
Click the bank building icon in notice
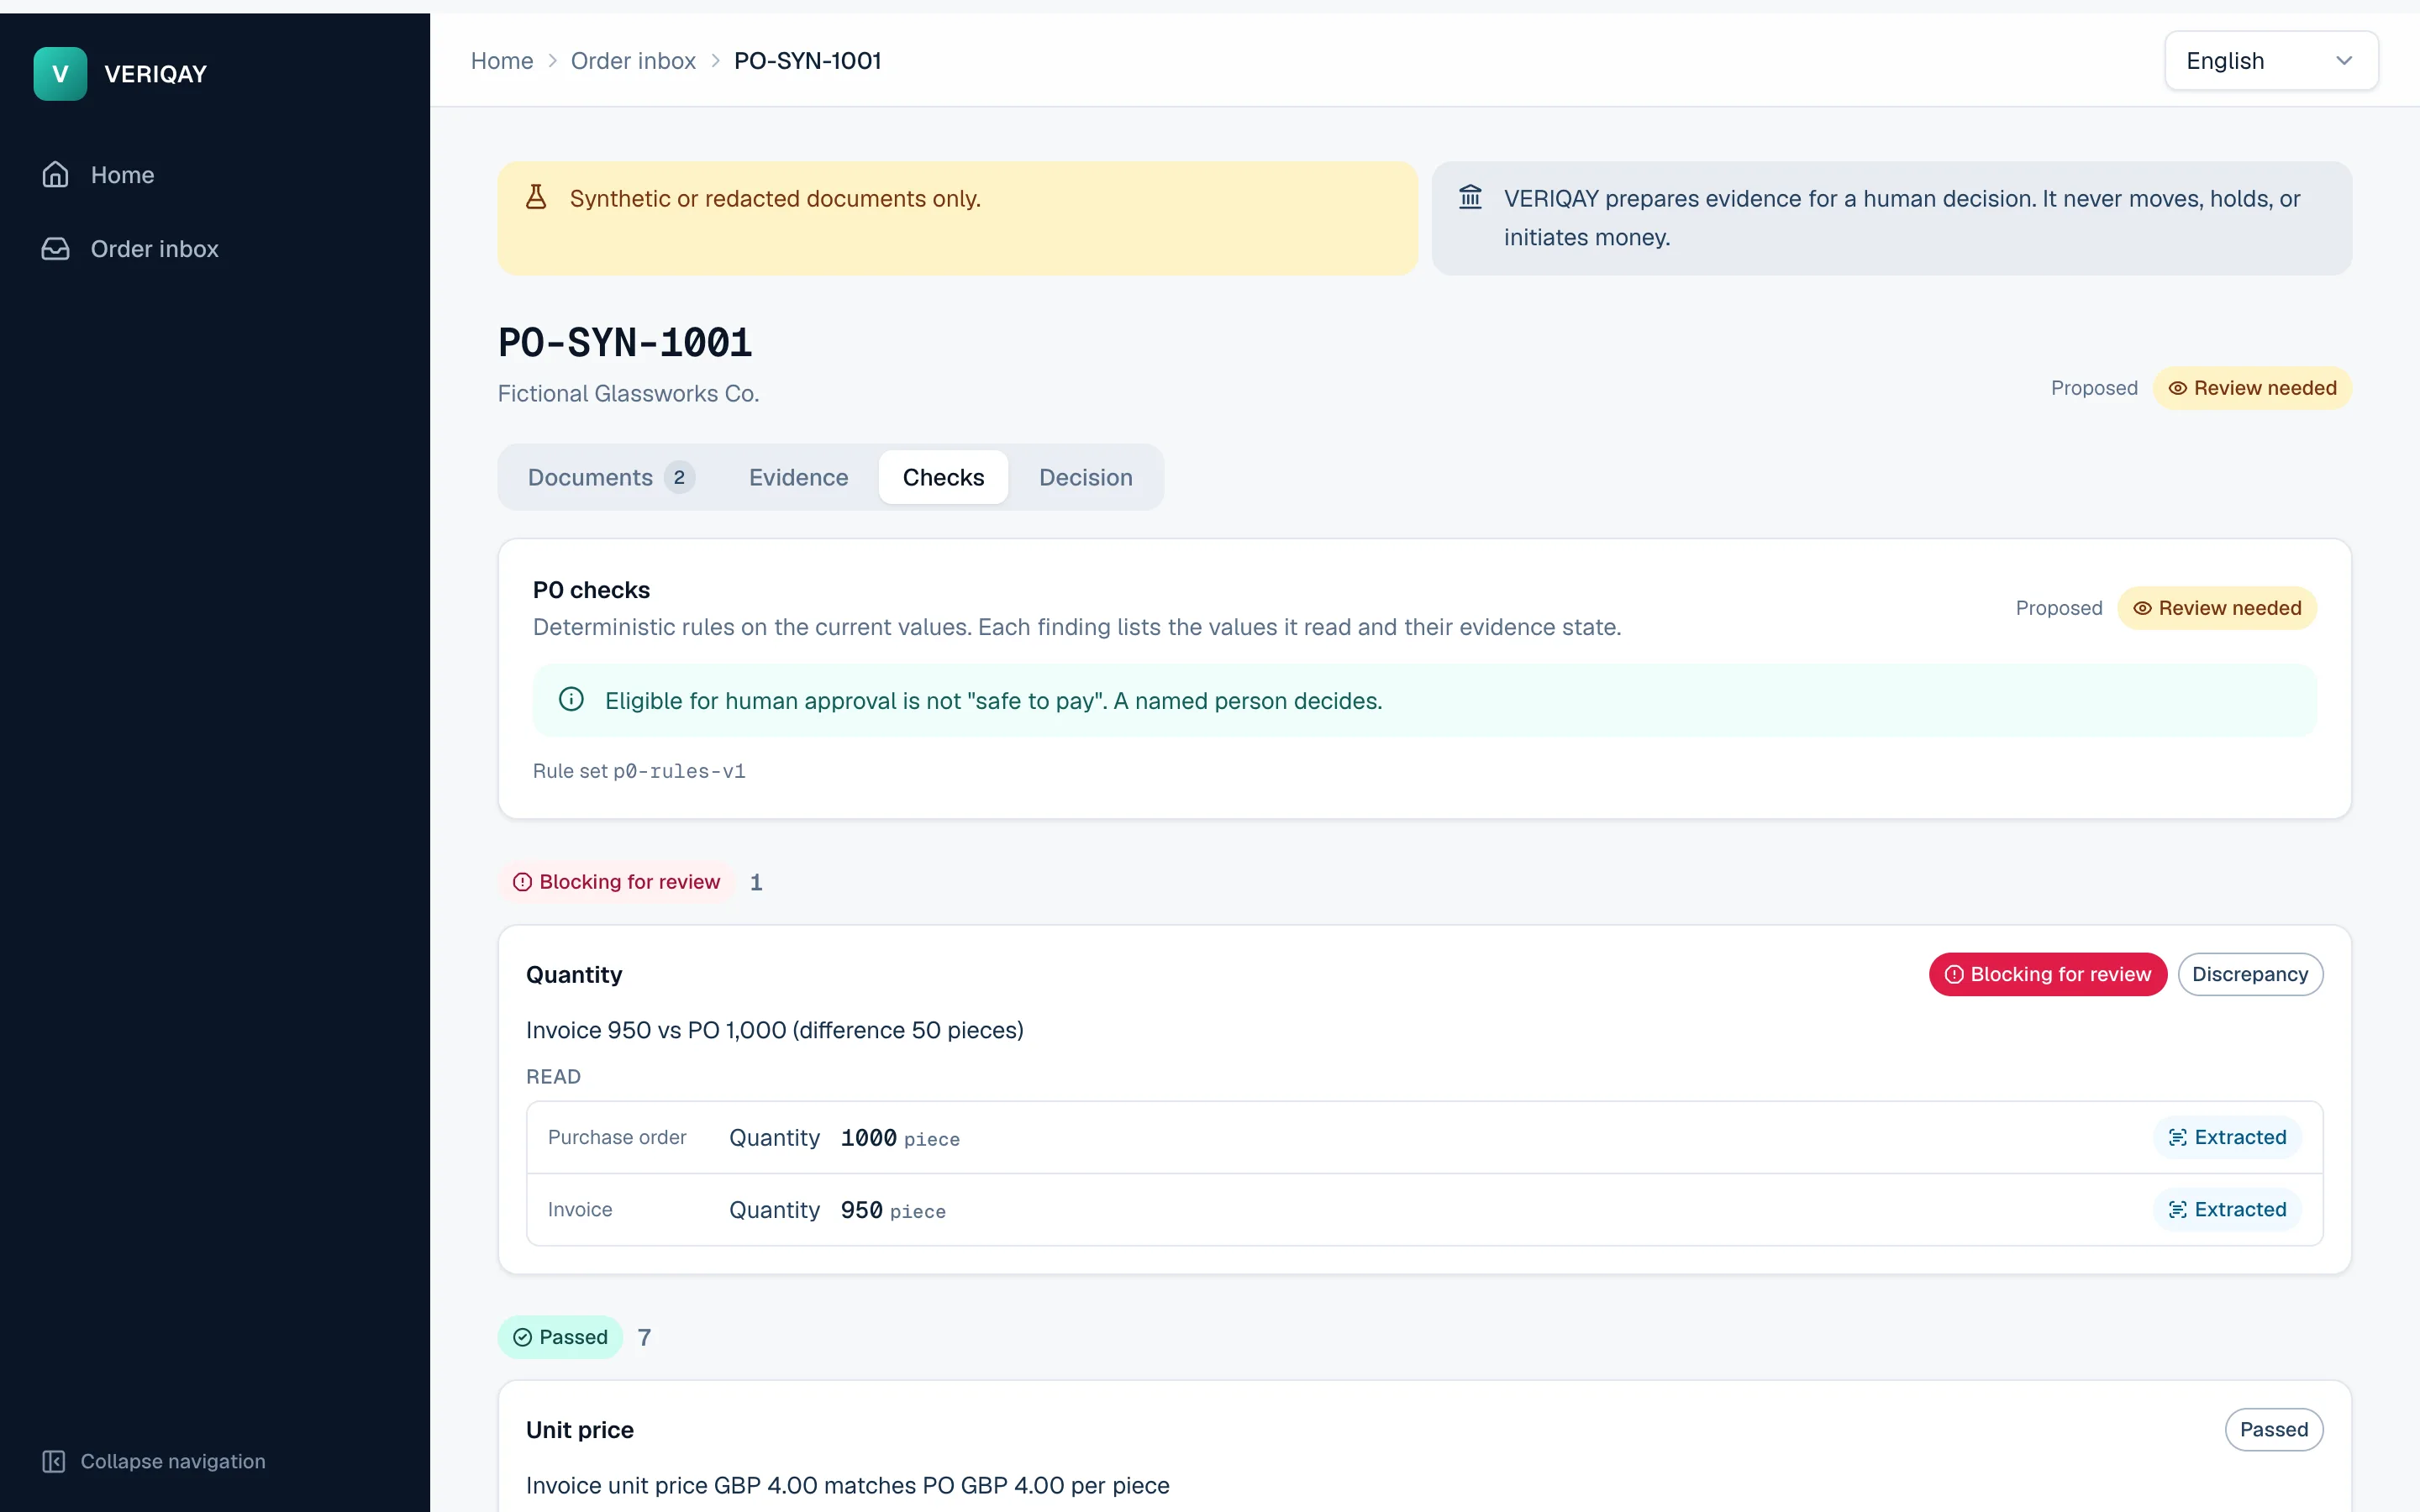(x=1470, y=197)
